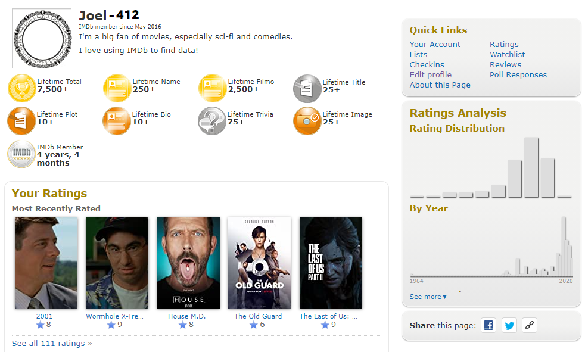Expand See more in Ratings Analysis

(x=428, y=297)
